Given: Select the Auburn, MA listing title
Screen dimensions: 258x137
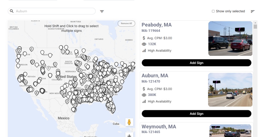Looking at the screenshot, I should (x=155, y=76).
